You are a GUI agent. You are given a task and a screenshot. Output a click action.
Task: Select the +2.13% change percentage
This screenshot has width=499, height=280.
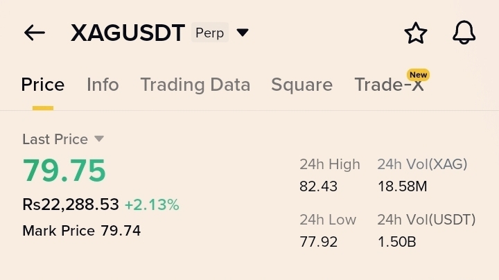[x=152, y=204]
